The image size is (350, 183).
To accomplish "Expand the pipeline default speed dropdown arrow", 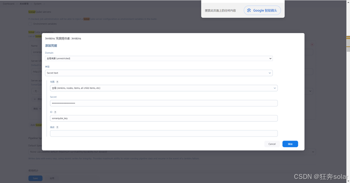I will (313, 152).
